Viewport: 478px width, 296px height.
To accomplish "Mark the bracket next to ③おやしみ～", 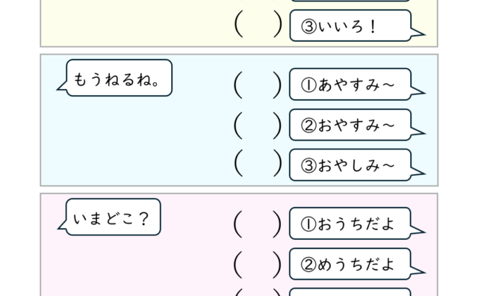I will click(258, 163).
